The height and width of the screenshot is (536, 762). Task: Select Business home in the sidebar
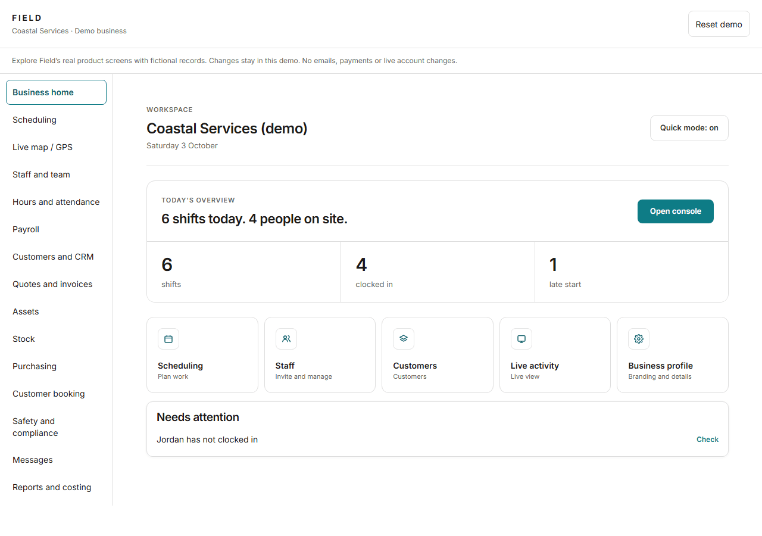pyautogui.click(x=56, y=92)
